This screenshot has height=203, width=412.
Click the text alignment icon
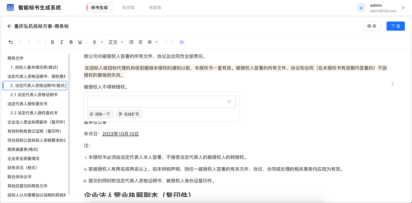point(95,42)
